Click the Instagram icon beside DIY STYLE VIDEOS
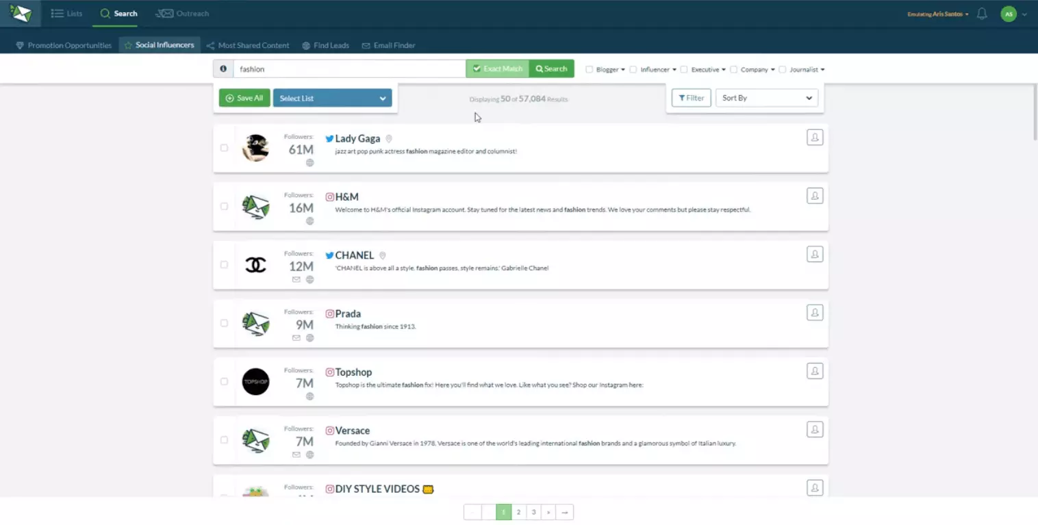The width and height of the screenshot is (1038, 525). 329,489
